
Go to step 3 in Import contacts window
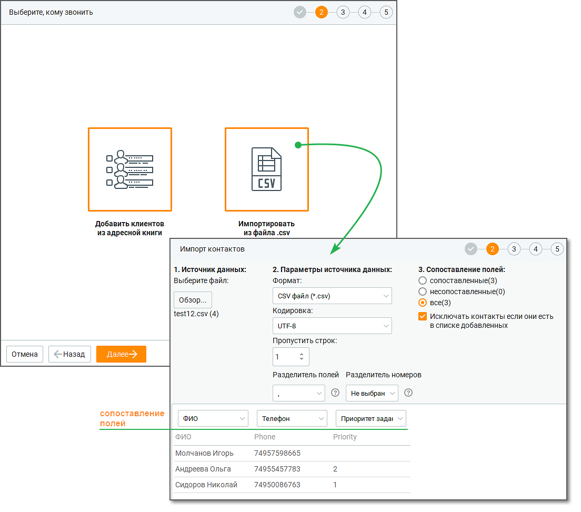click(514, 249)
